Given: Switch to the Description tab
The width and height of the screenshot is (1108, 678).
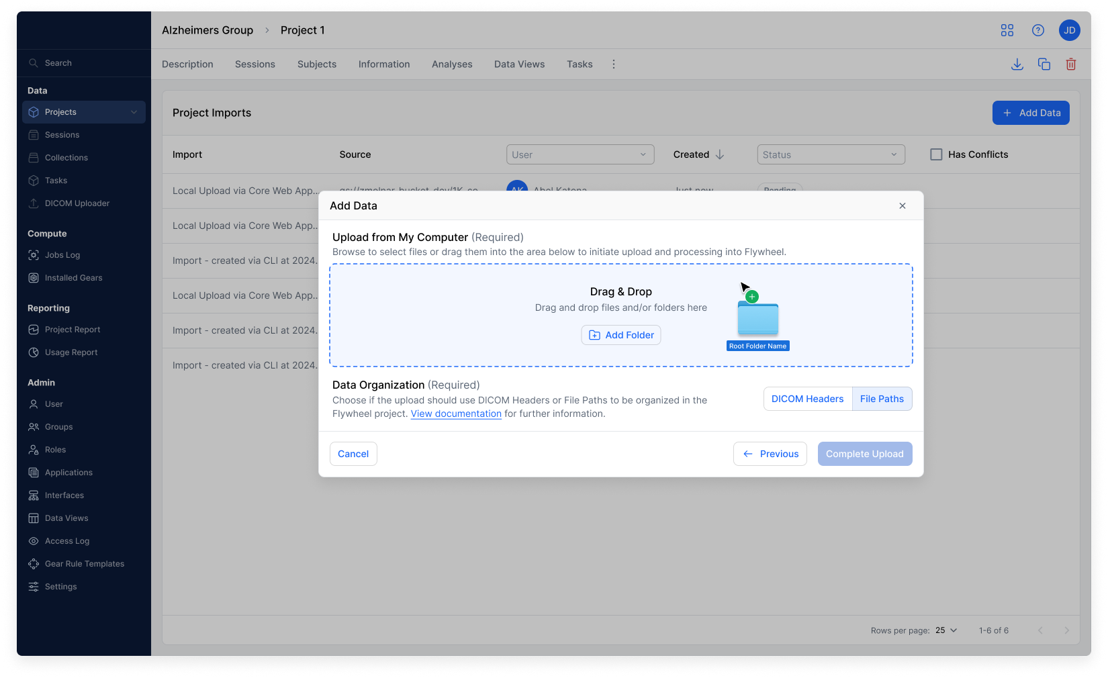Looking at the screenshot, I should pyautogui.click(x=187, y=64).
